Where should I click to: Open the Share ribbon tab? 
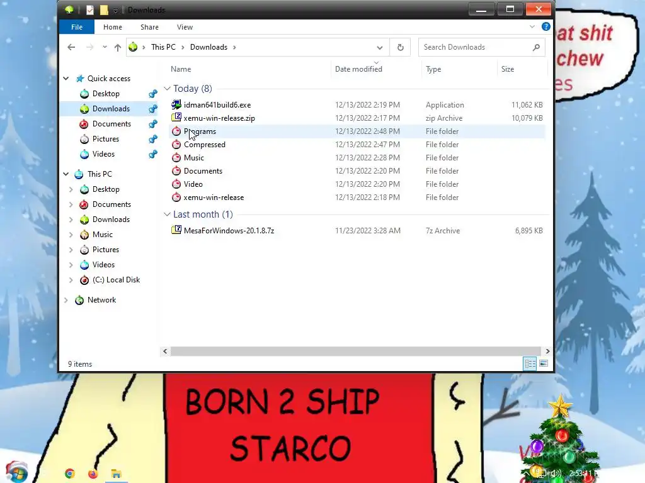pyautogui.click(x=149, y=27)
